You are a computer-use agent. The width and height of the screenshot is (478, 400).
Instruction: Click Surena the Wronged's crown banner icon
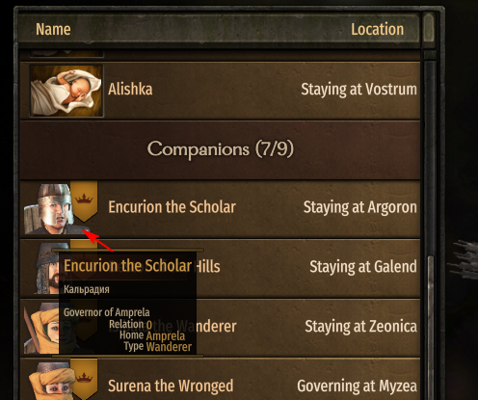pyautogui.click(x=84, y=379)
